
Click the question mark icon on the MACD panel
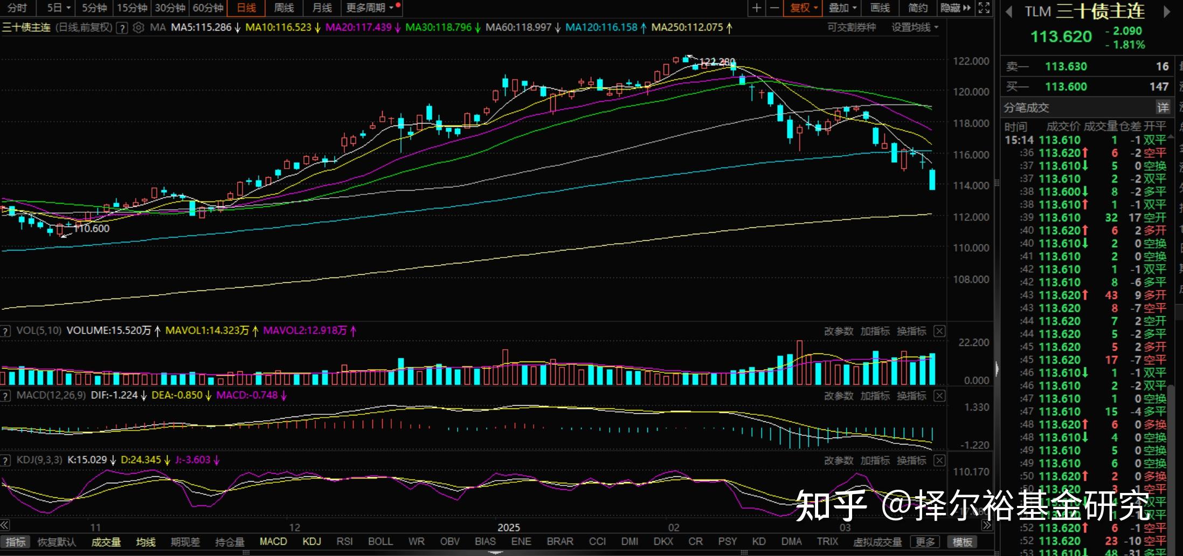(5, 395)
